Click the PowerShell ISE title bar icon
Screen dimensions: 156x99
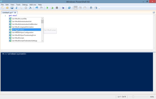pyautogui.click(x=1, y=2)
